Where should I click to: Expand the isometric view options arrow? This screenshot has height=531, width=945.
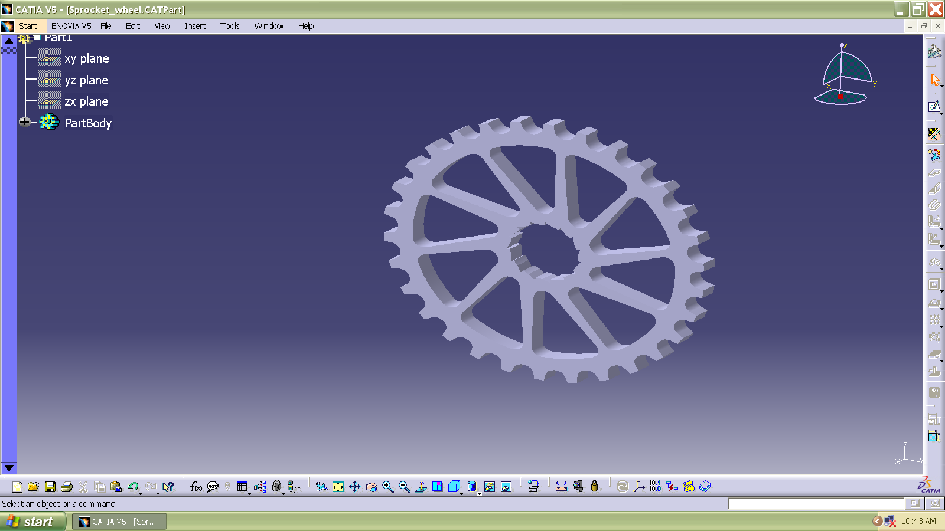click(x=461, y=493)
